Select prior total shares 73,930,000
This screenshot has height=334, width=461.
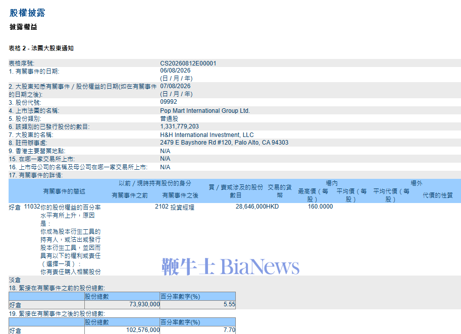click(x=144, y=304)
